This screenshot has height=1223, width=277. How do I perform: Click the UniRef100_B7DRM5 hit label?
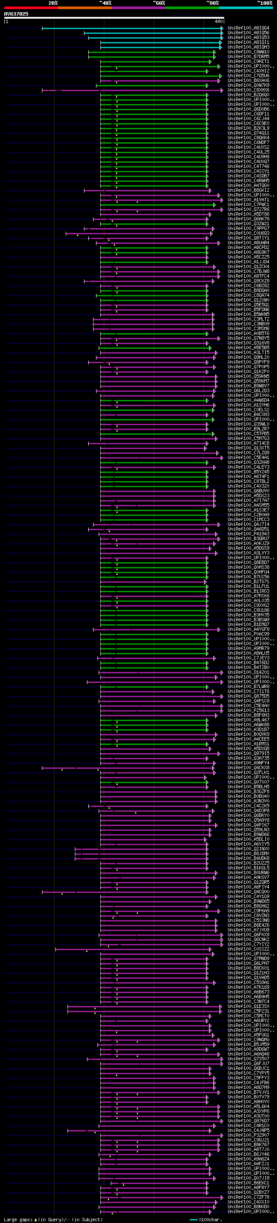tap(248, 56)
